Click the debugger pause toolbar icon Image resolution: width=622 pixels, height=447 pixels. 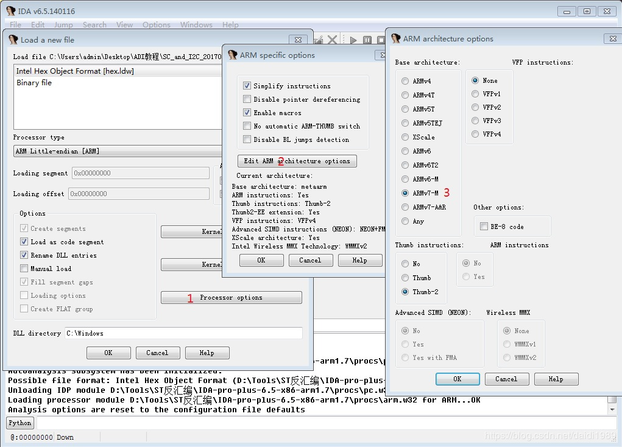click(x=367, y=40)
